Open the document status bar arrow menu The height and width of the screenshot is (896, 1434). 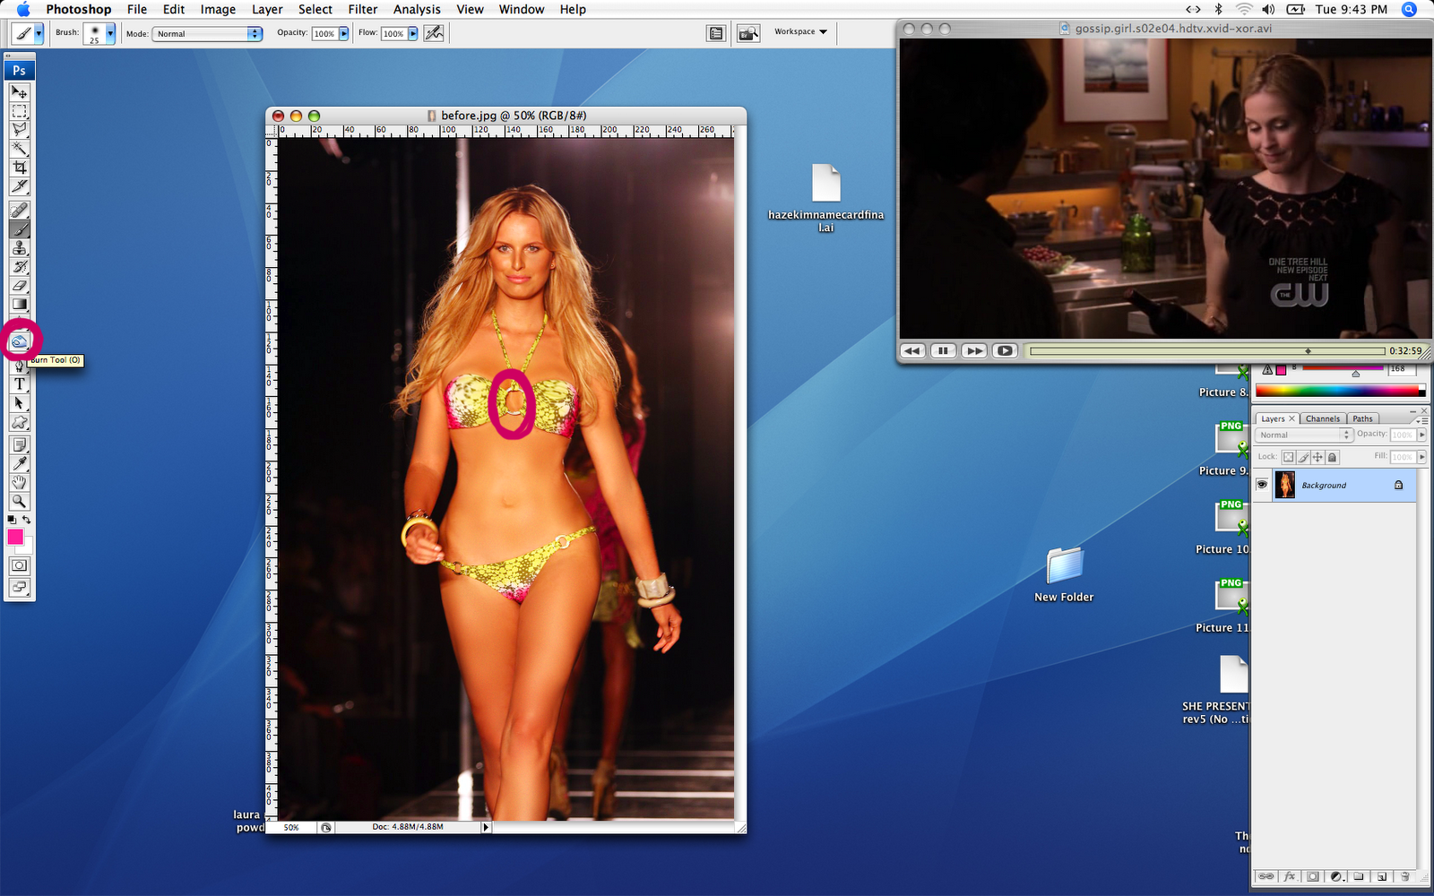(487, 827)
